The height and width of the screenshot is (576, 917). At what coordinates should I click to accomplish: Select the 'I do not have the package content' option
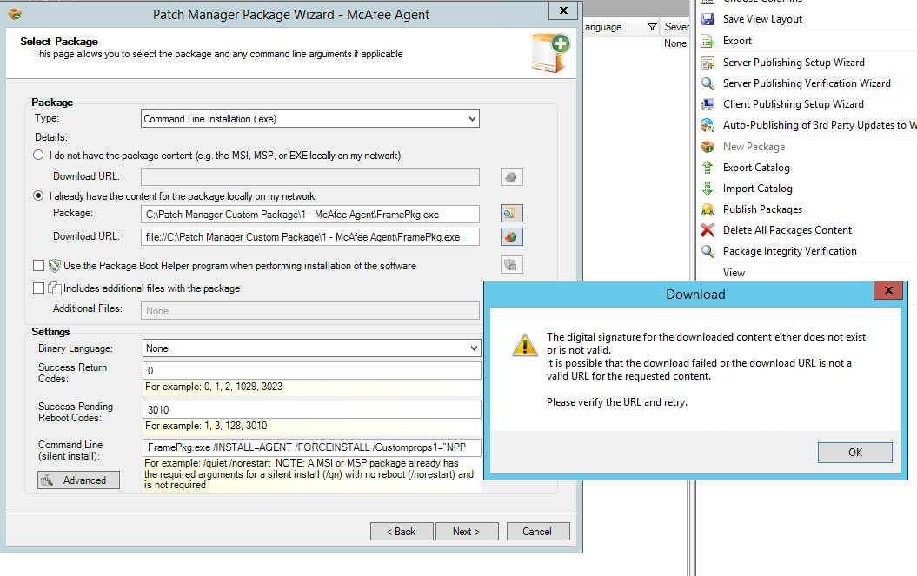[x=38, y=155]
